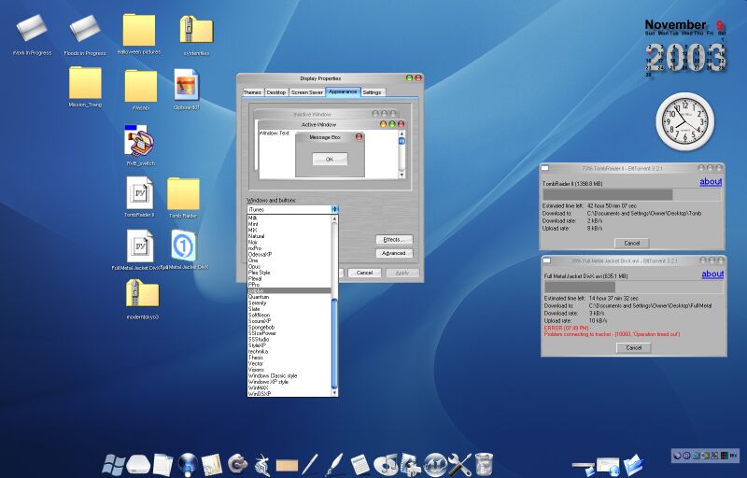Screen dimensions: 747x478
Task: Click the Advanced button in Display Properties
Action: point(394,253)
